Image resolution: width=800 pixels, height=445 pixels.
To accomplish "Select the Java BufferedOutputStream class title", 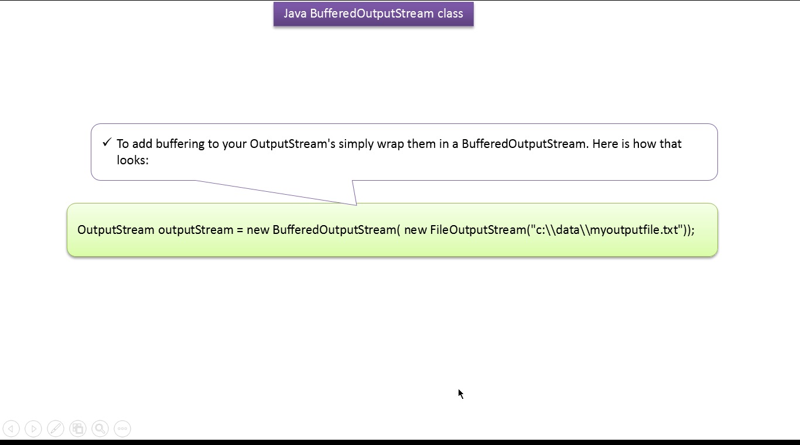I will [x=374, y=13].
